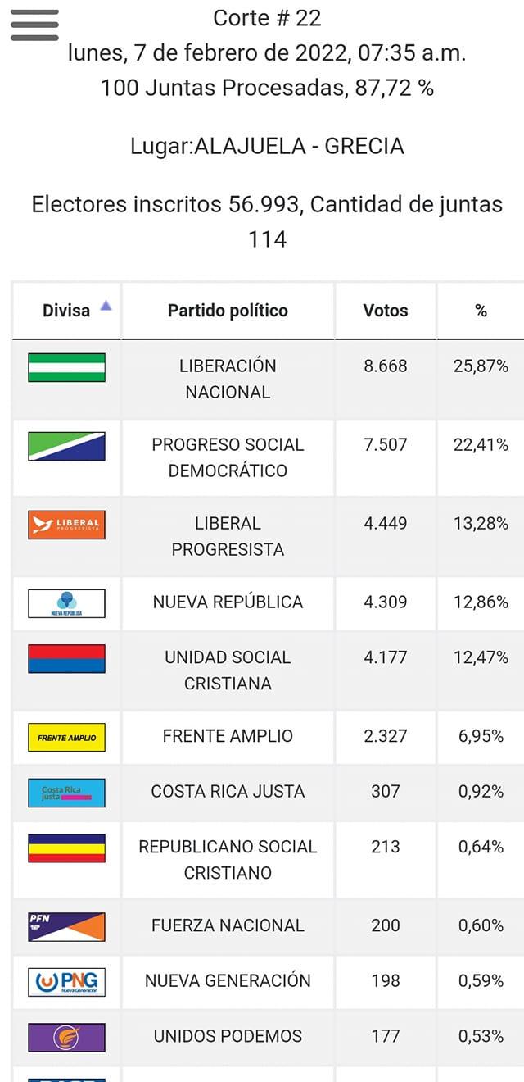Click the Costa Rica Justa logo
524x1082 pixels.
tap(66, 793)
